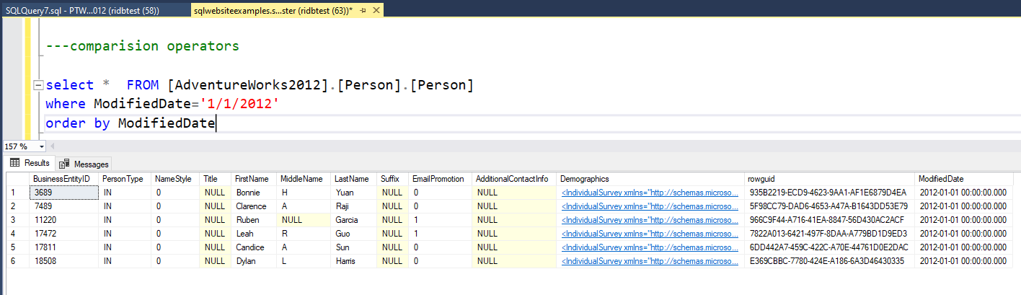Select row 1 via its row header
This screenshot has width=1021, height=295.
[17, 193]
